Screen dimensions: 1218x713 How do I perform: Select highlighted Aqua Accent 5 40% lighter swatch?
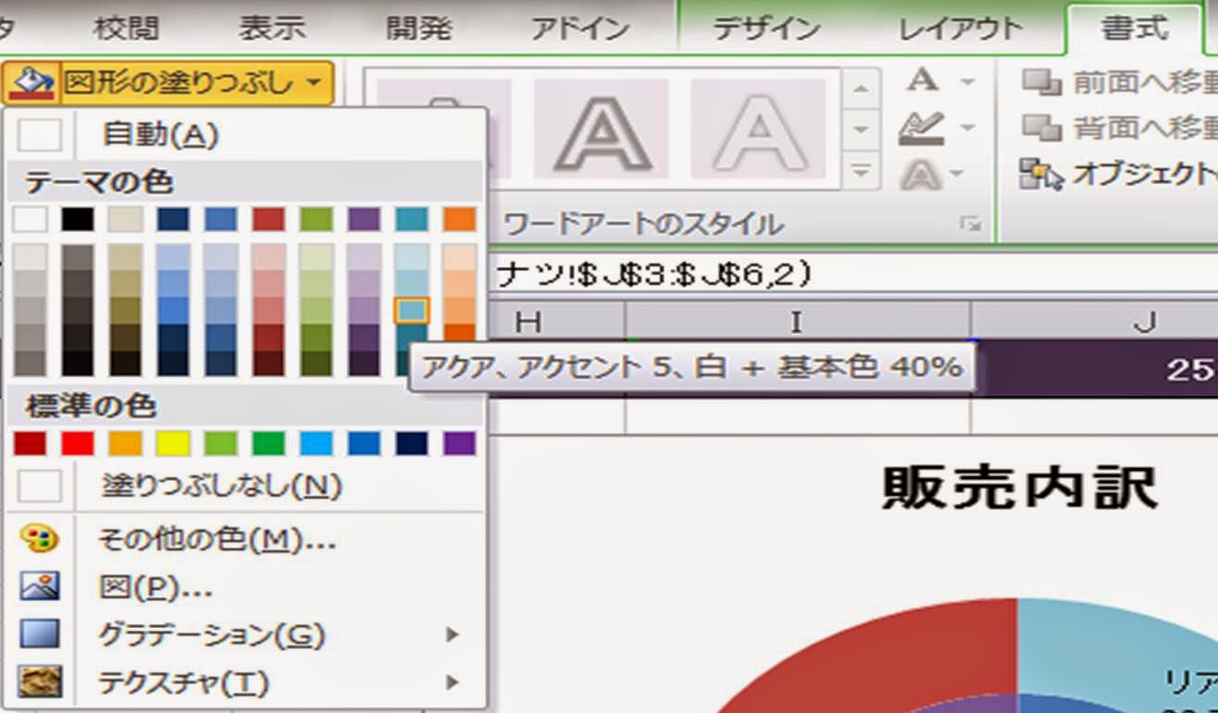point(412,310)
